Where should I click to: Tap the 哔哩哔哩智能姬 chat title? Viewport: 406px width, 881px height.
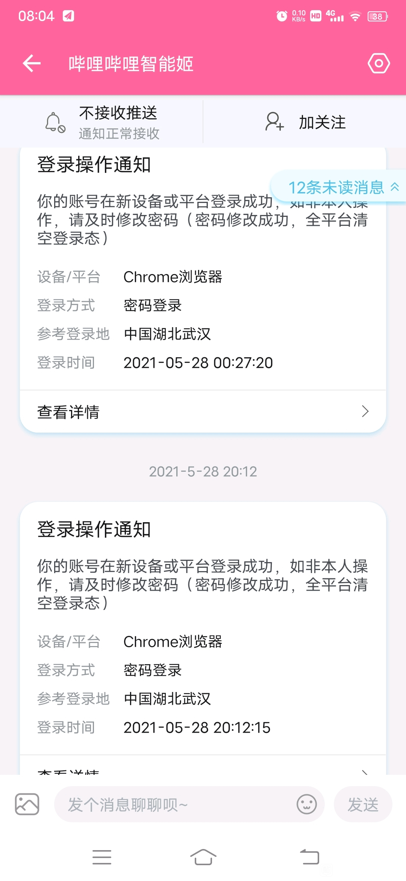tap(131, 64)
